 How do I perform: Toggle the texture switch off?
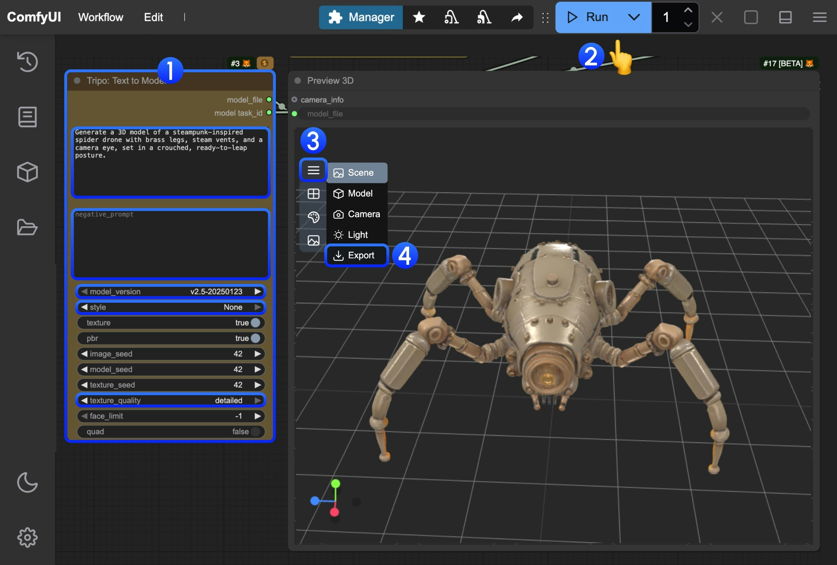255,323
